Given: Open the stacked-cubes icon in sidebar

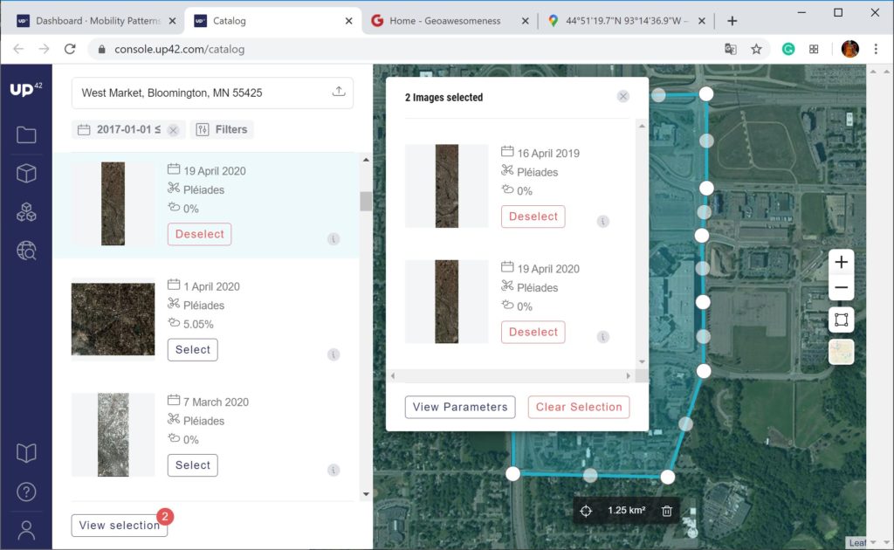Looking at the screenshot, I should [26, 212].
